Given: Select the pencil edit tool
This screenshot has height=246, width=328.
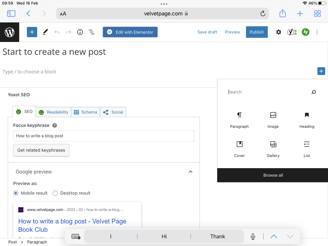Looking at the screenshot, I should tap(45, 32).
